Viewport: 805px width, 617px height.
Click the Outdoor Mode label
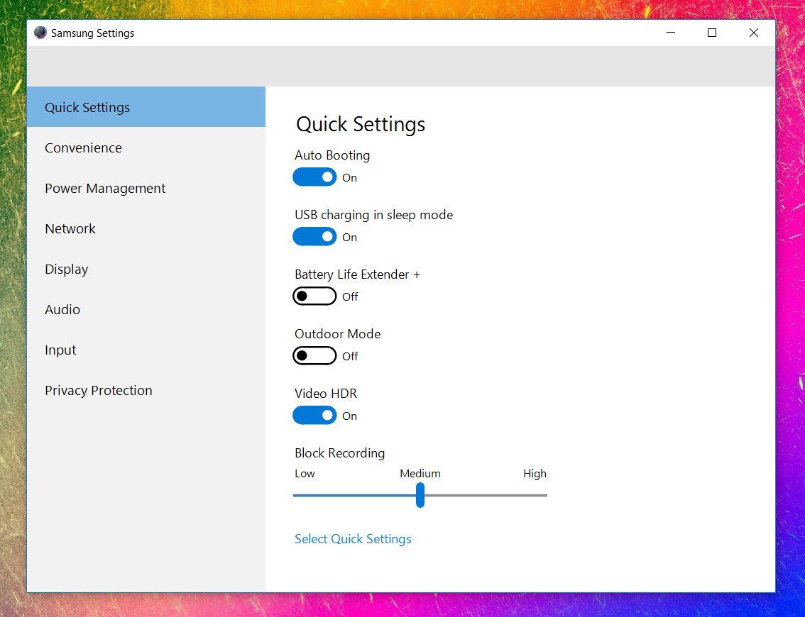coord(338,334)
